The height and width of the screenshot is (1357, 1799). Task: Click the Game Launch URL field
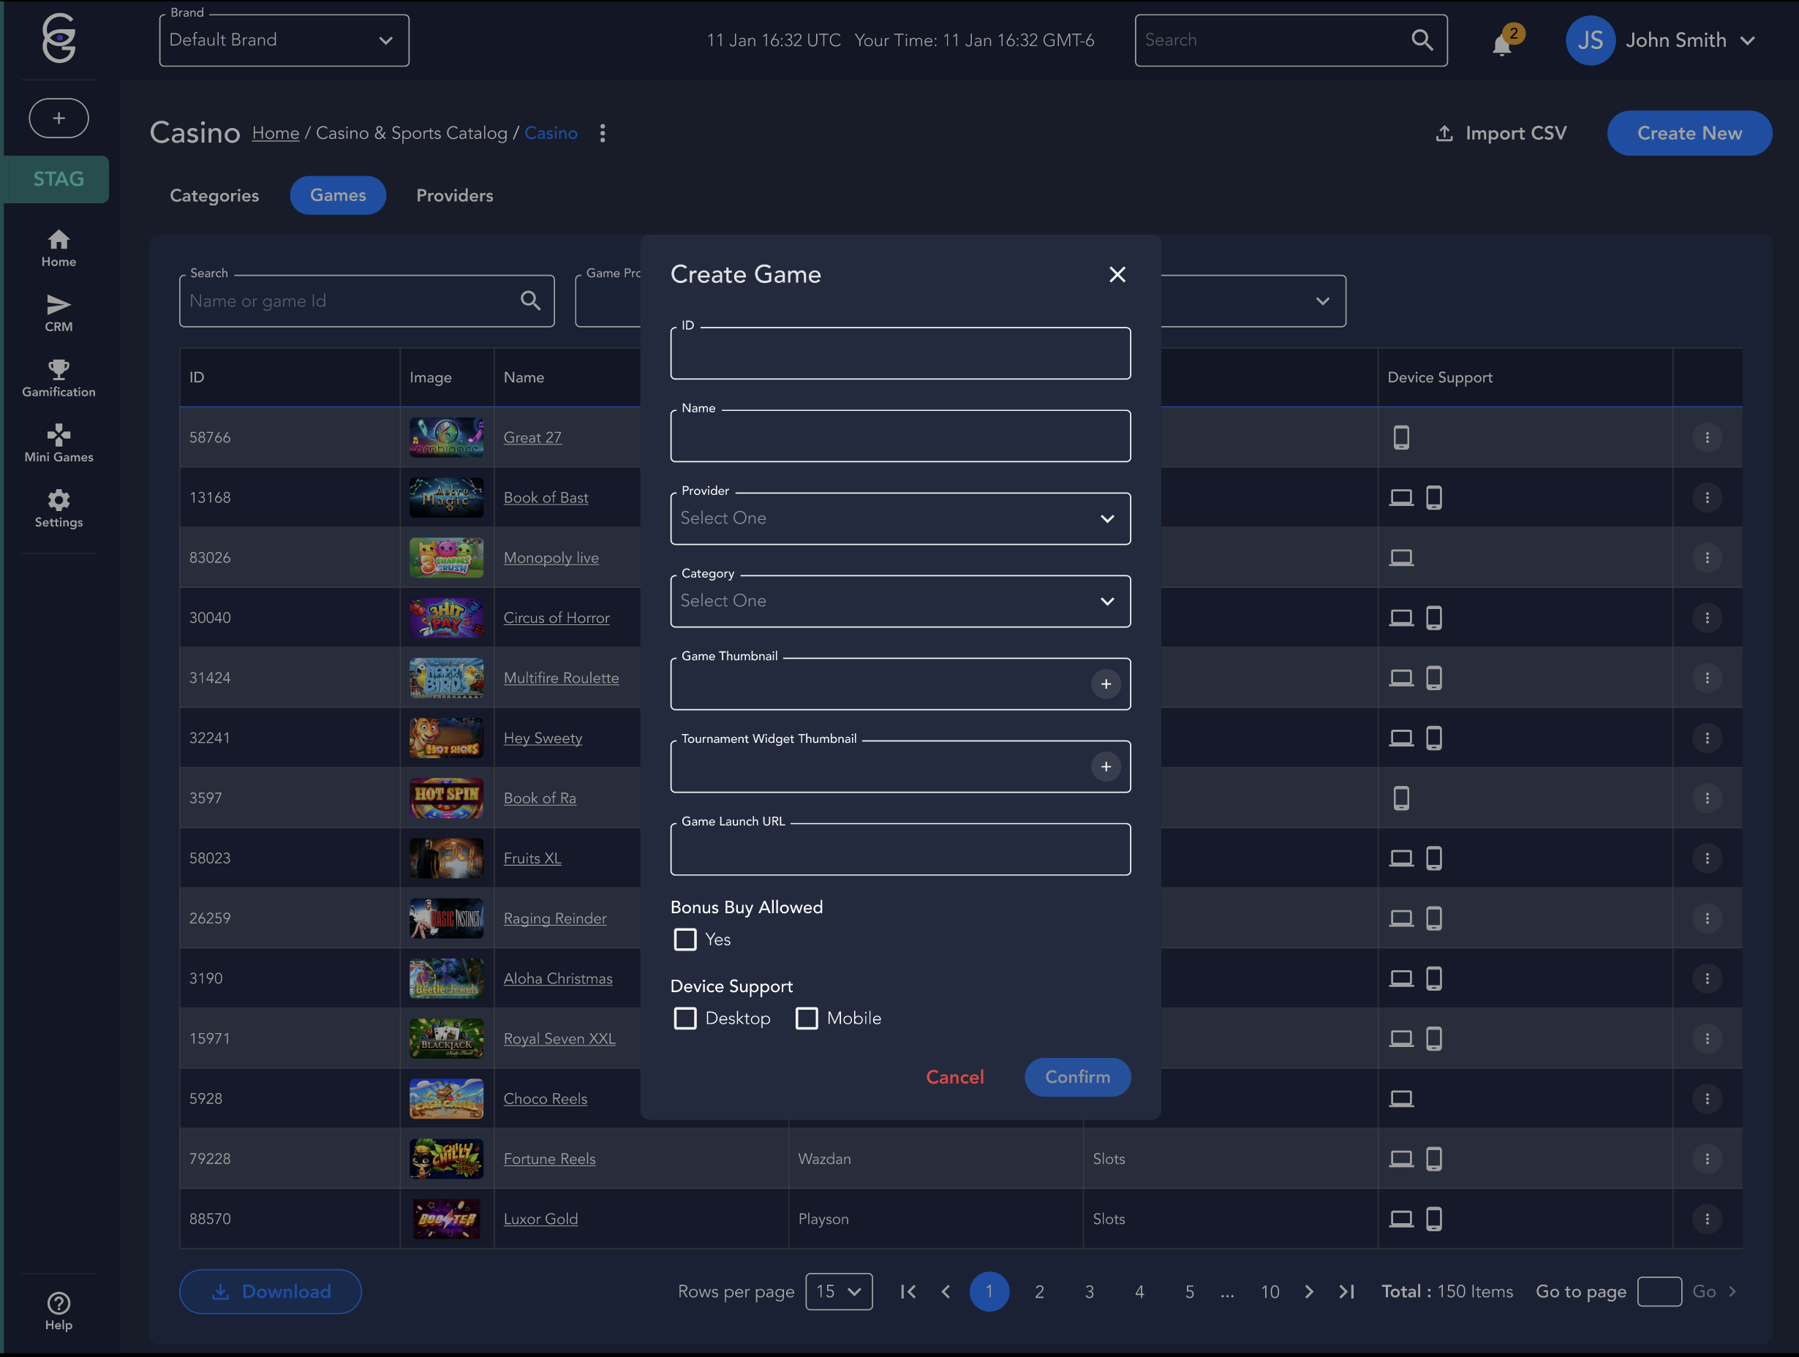(899, 850)
